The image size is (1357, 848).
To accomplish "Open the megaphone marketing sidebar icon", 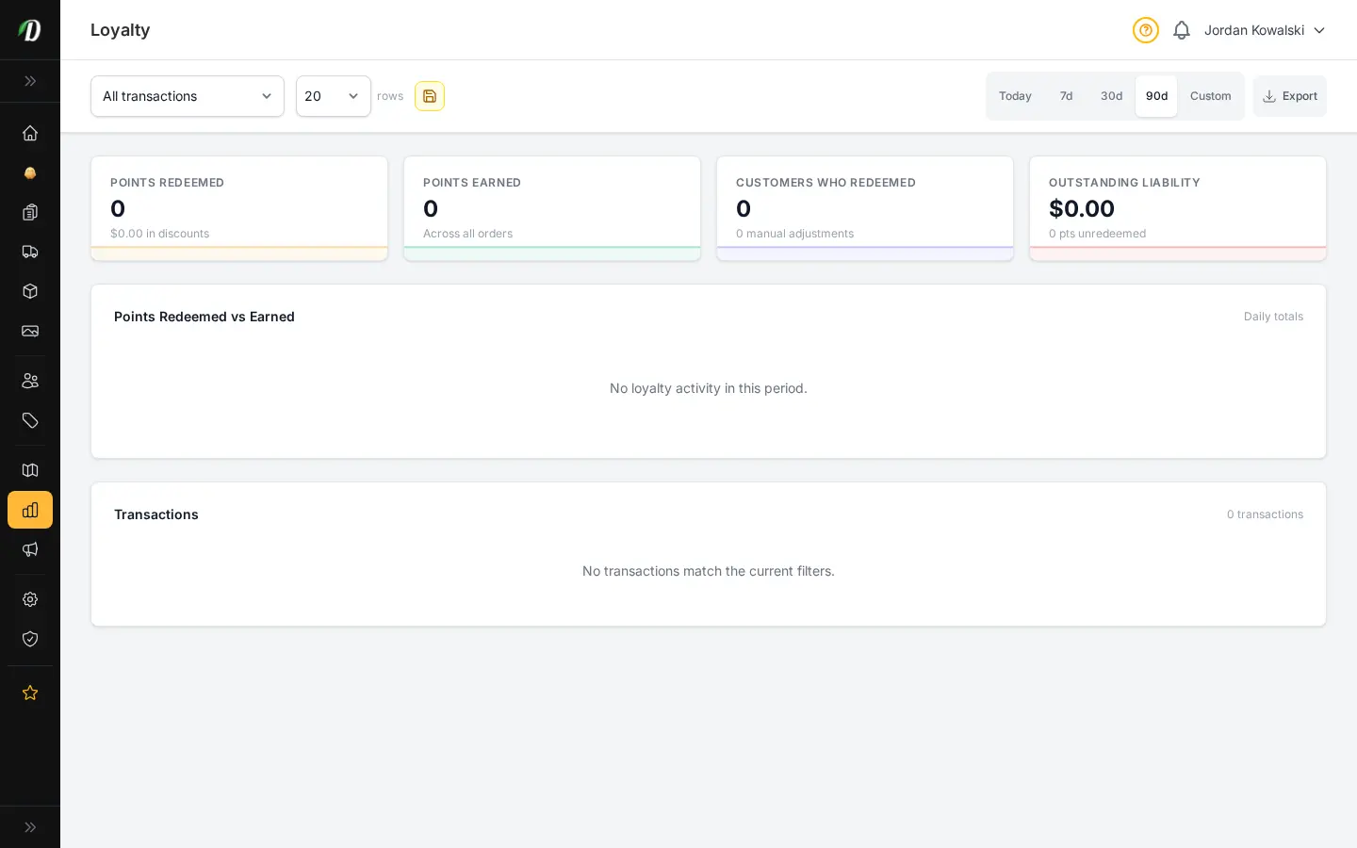I will click(x=30, y=549).
